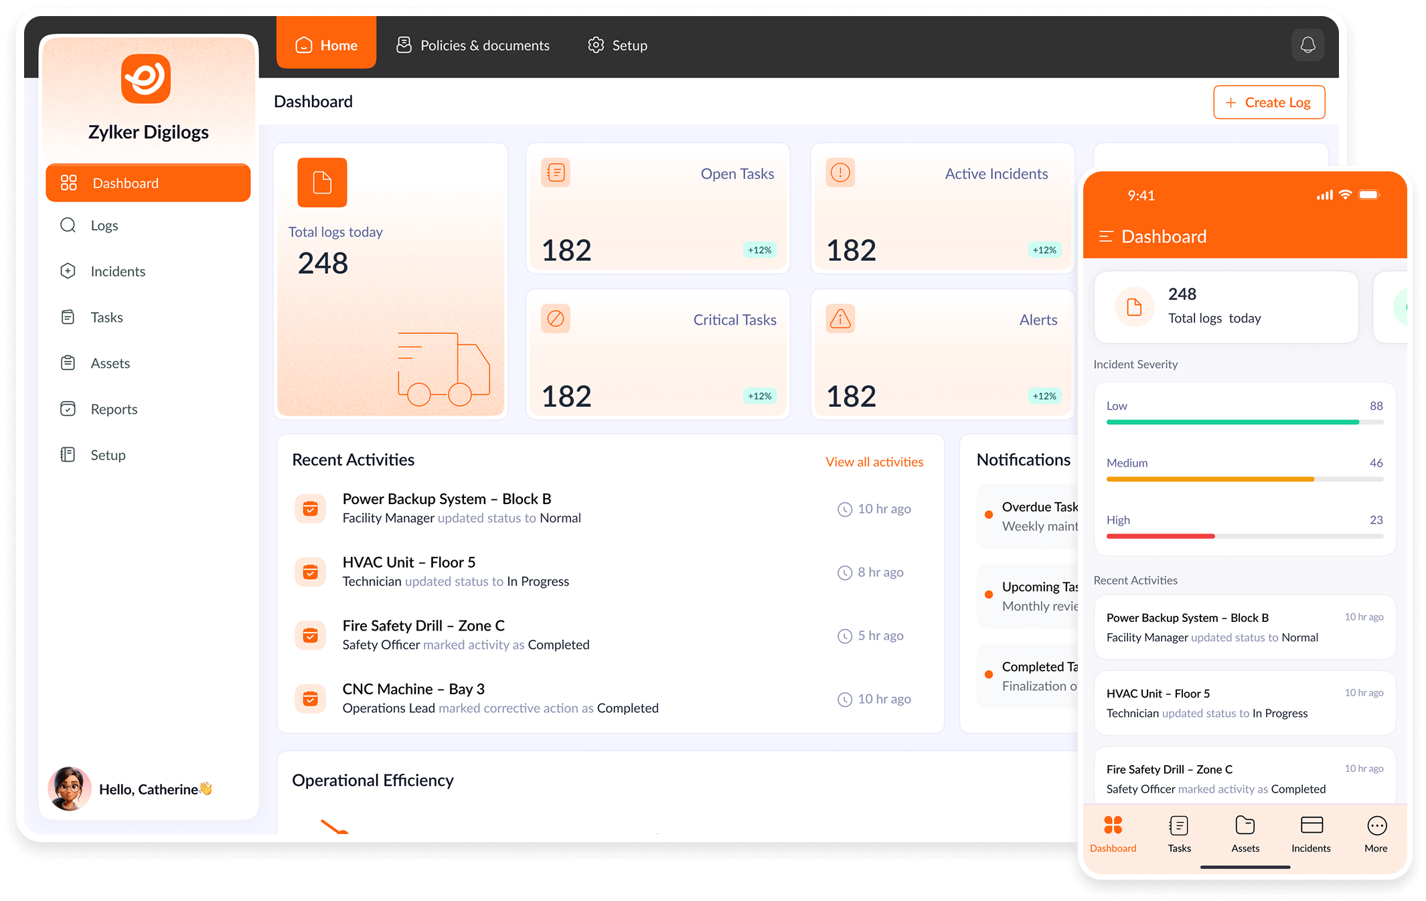Select Tasks in the left sidebar
The height and width of the screenshot is (901, 1426).
pyautogui.click(x=106, y=317)
